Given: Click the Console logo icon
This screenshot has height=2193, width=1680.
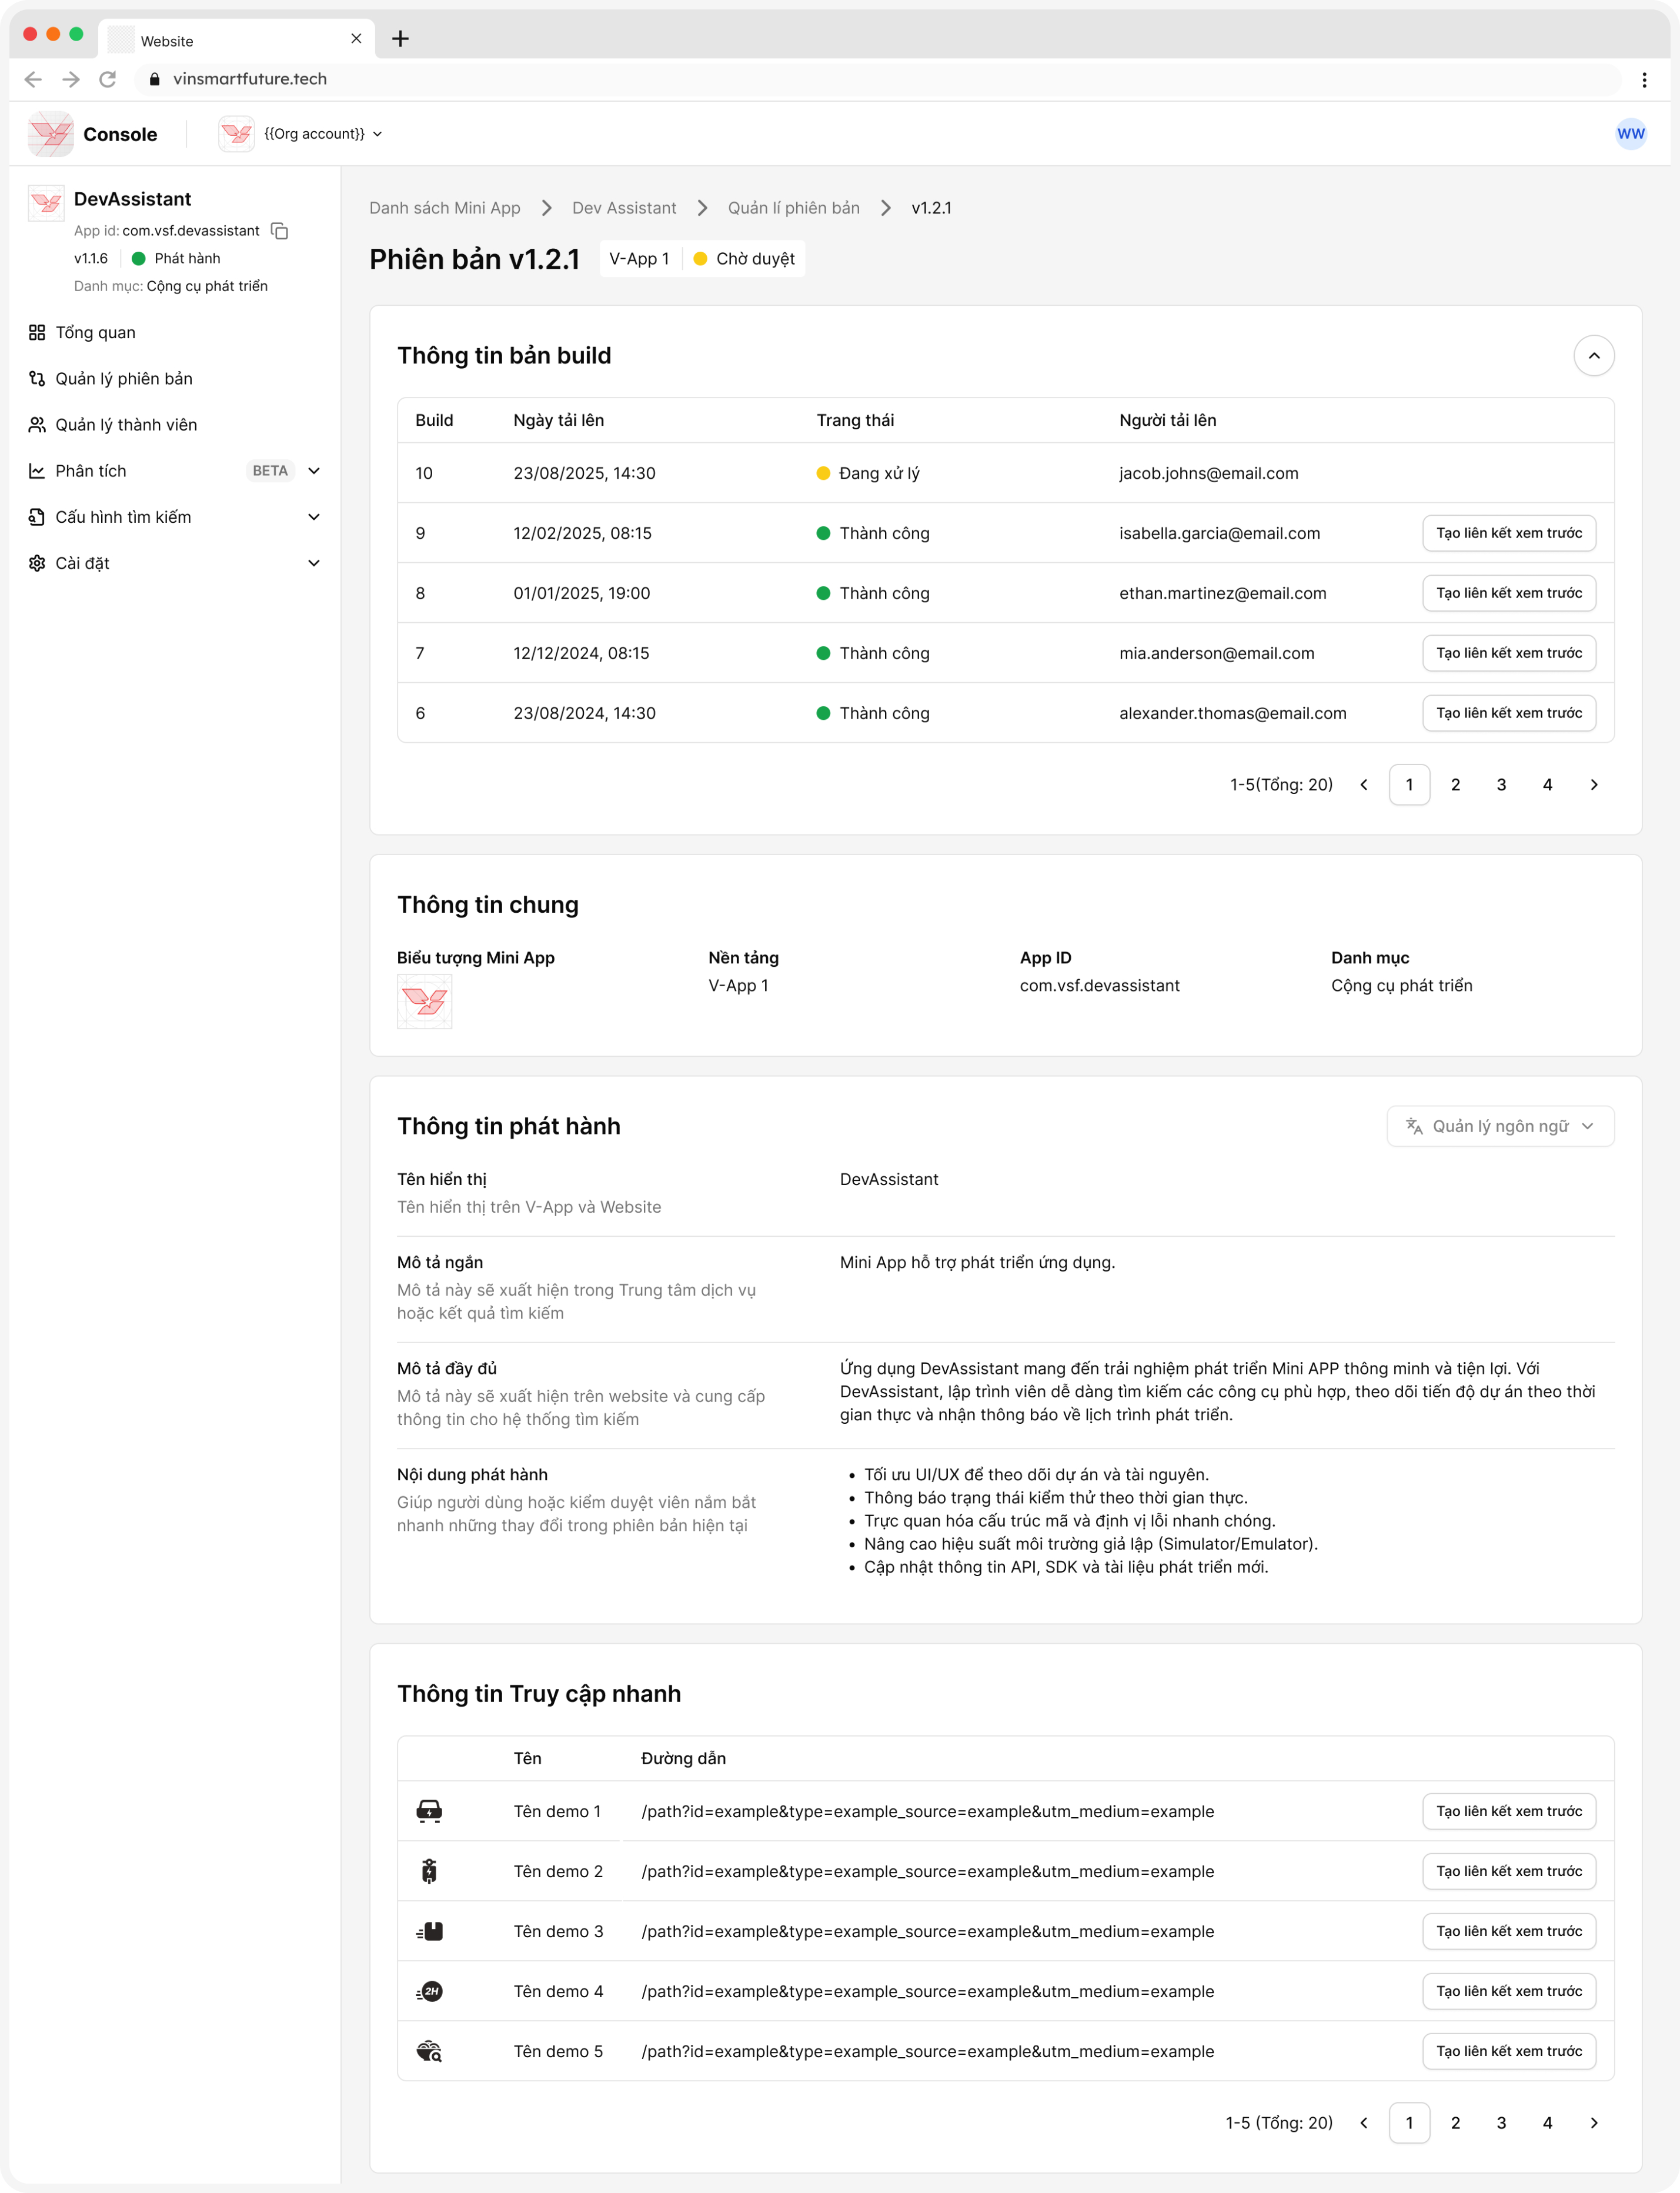Looking at the screenshot, I should coord(50,134).
